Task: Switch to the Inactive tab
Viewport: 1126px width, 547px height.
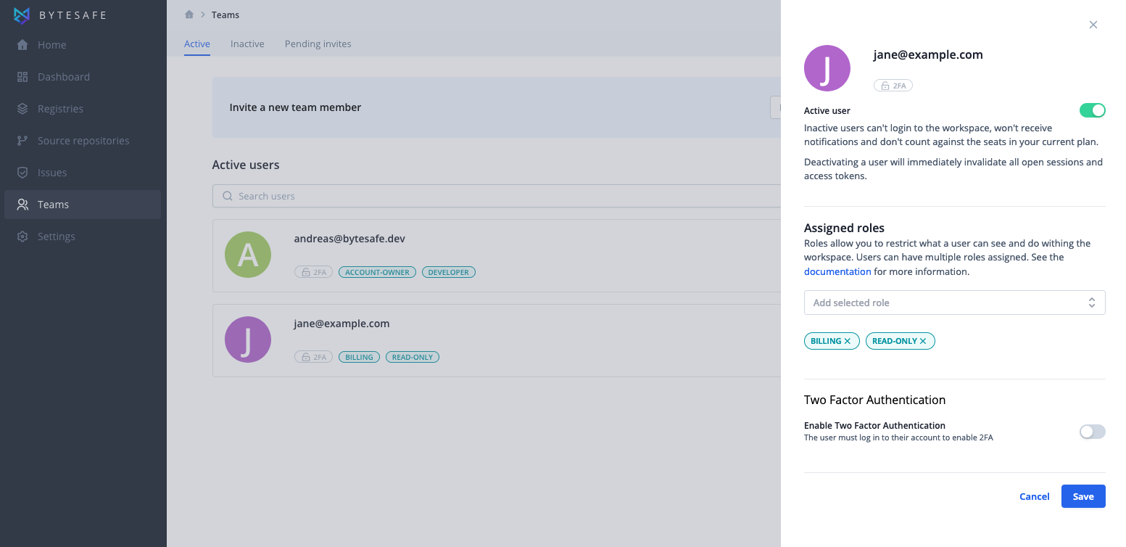Action: pyautogui.click(x=247, y=44)
